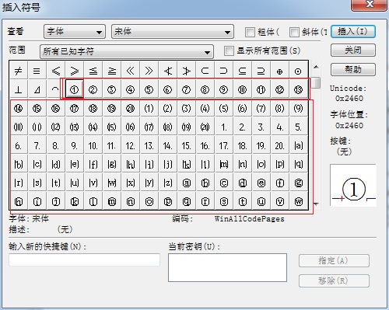389x310 pixels.
Task: Select the circled number ⑬ symbol
Action: pyautogui.click(x=298, y=89)
